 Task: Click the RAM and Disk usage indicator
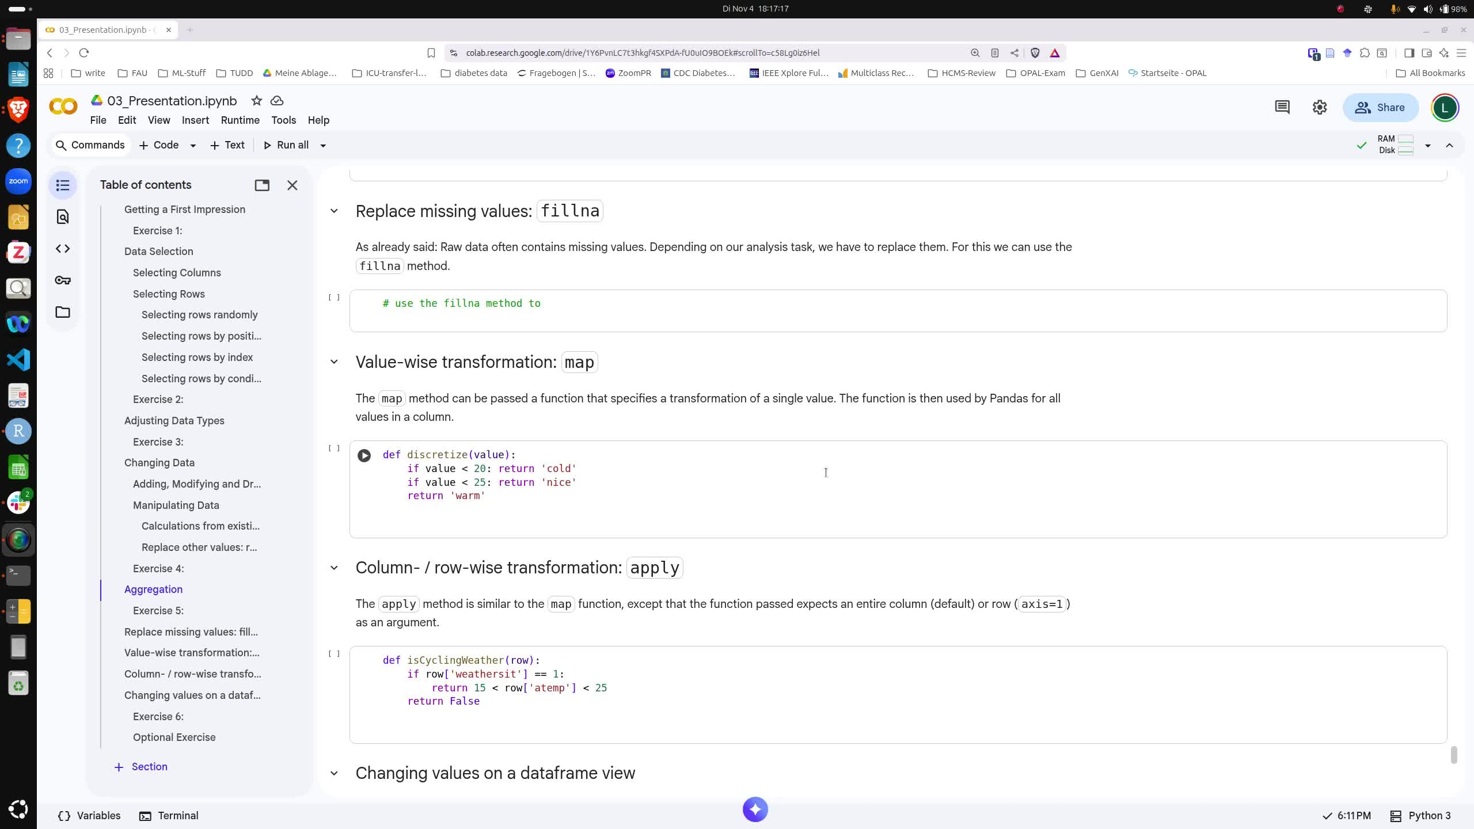tap(1396, 144)
